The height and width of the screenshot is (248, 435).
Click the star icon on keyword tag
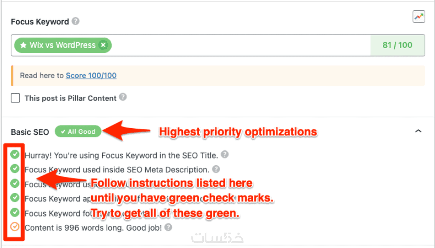[23, 45]
